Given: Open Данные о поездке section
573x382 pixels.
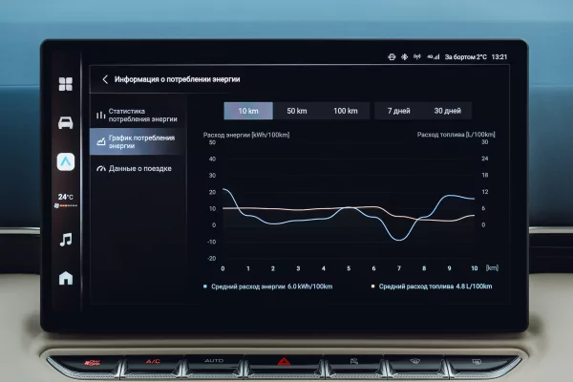Looking at the screenshot, I should 137,169.
